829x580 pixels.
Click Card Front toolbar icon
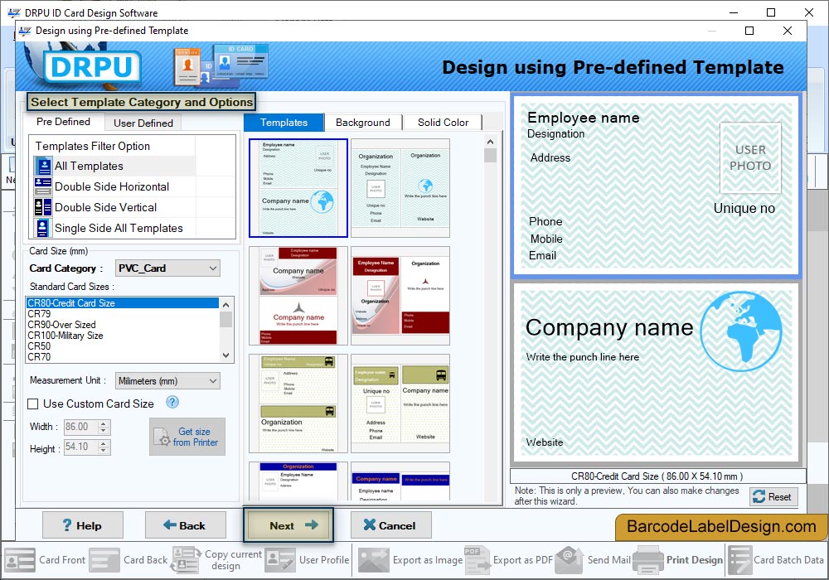click(x=20, y=560)
